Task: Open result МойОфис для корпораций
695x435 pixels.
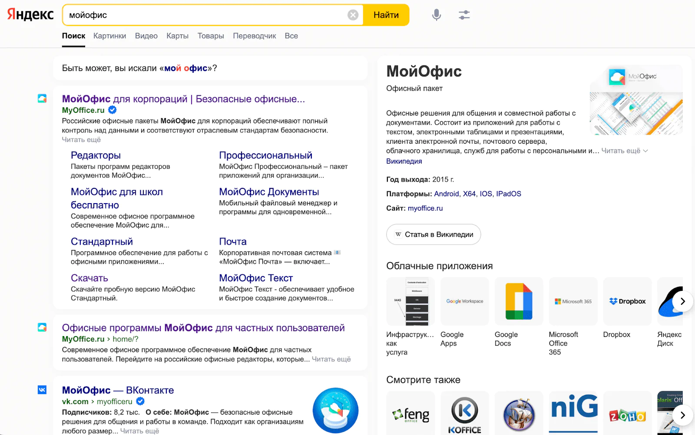Action: 183,99
